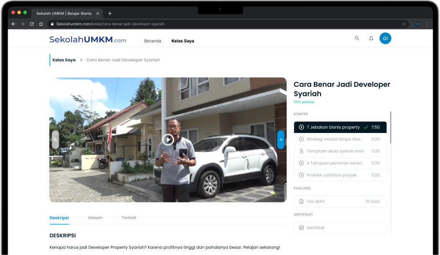Go to next video with right arrow
The height and width of the screenshot is (255, 440).
280,140
